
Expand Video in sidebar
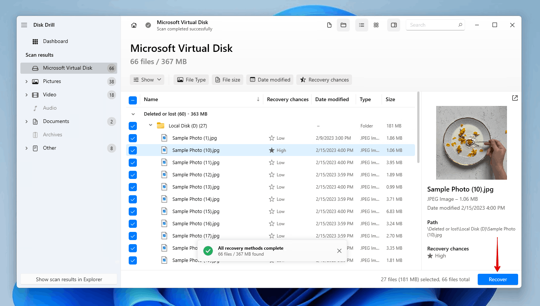click(x=26, y=95)
